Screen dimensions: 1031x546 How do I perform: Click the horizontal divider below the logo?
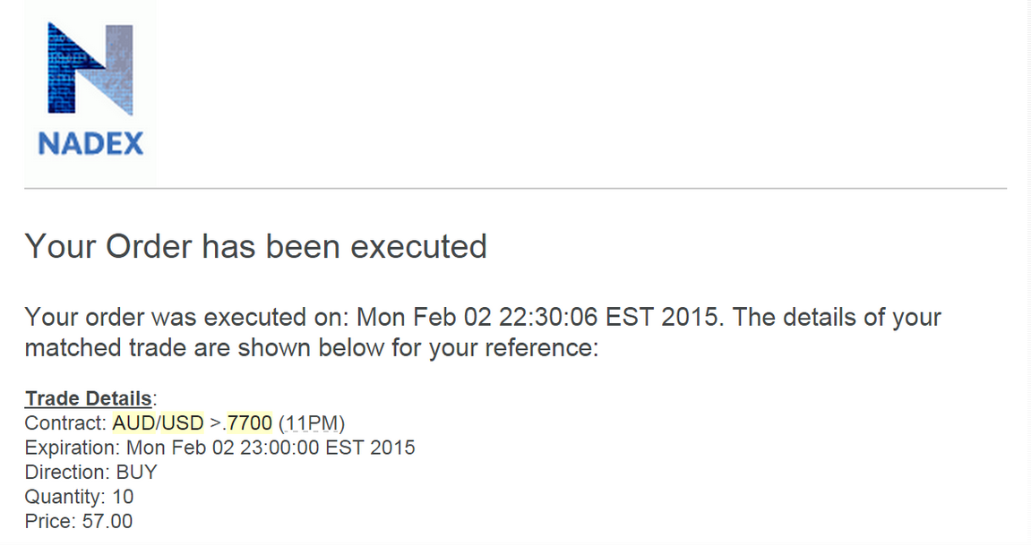tap(516, 189)
